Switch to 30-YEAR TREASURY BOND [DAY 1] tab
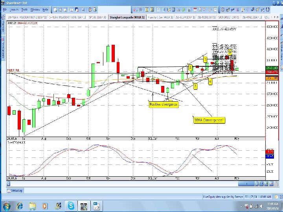This screenshot has height=212, width=283. tap(27, 17)
